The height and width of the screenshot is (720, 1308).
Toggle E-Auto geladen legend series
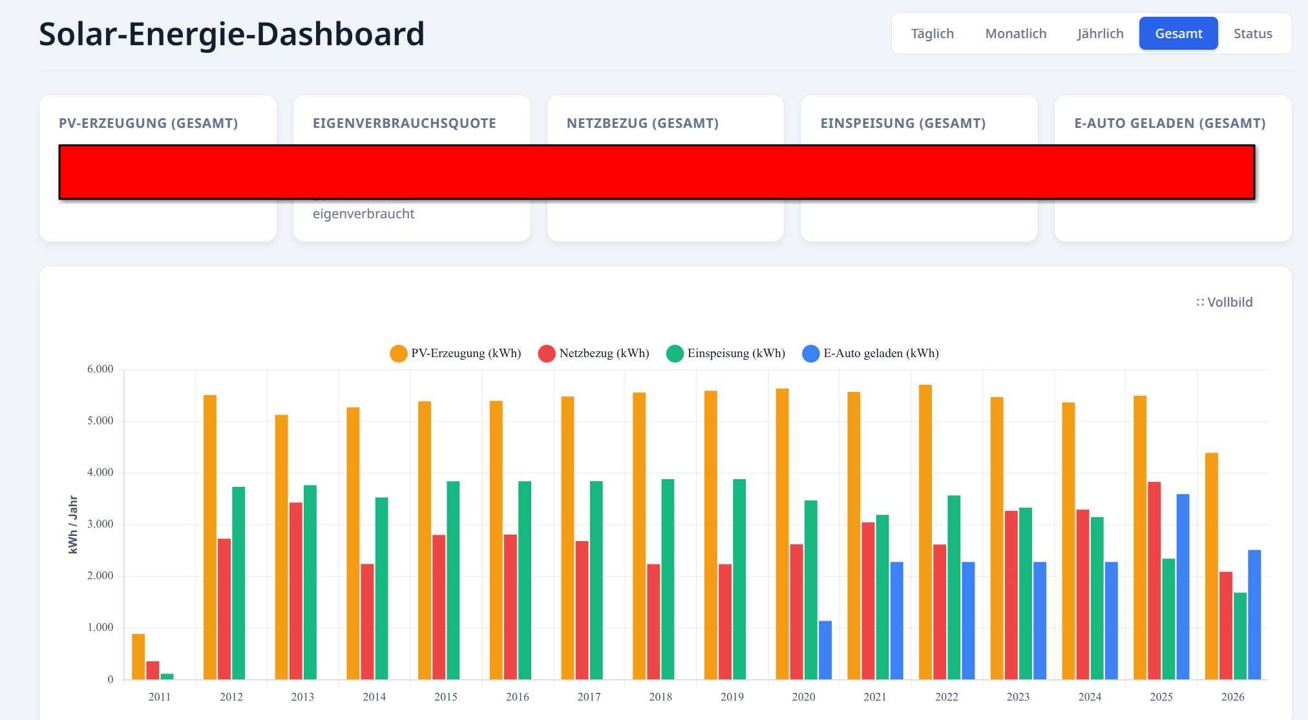pyautogui.click(x=870, y=353)
